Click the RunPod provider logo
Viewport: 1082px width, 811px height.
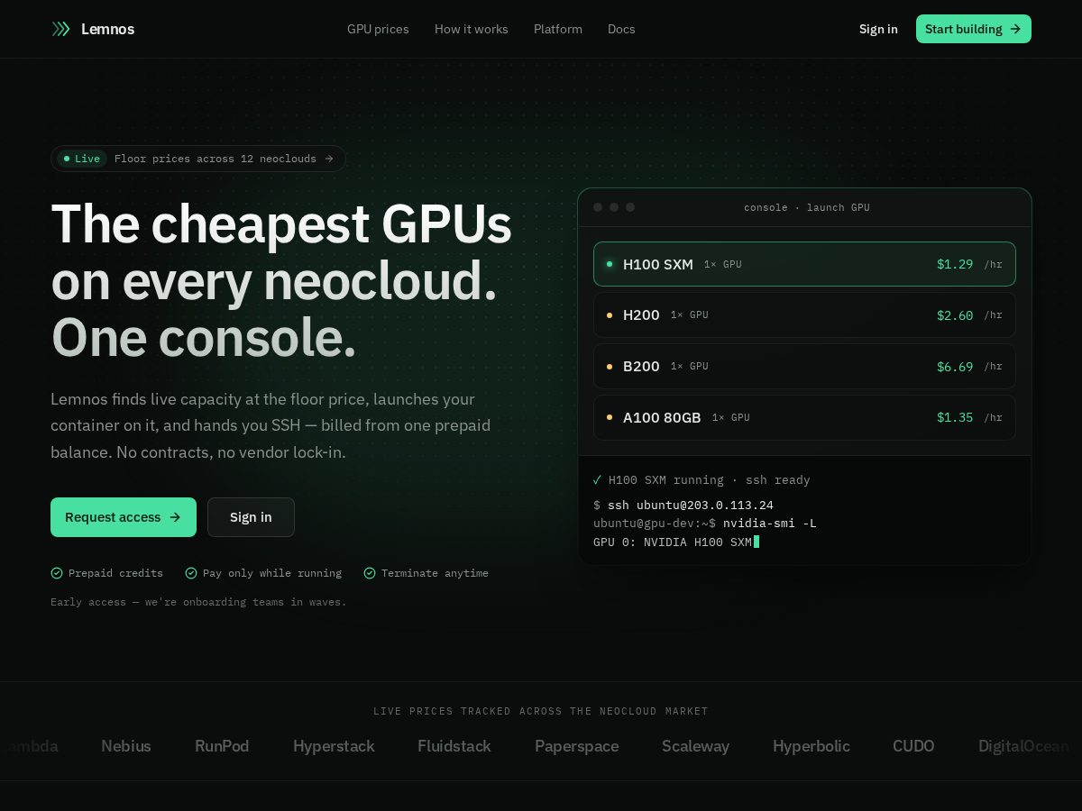222,746
